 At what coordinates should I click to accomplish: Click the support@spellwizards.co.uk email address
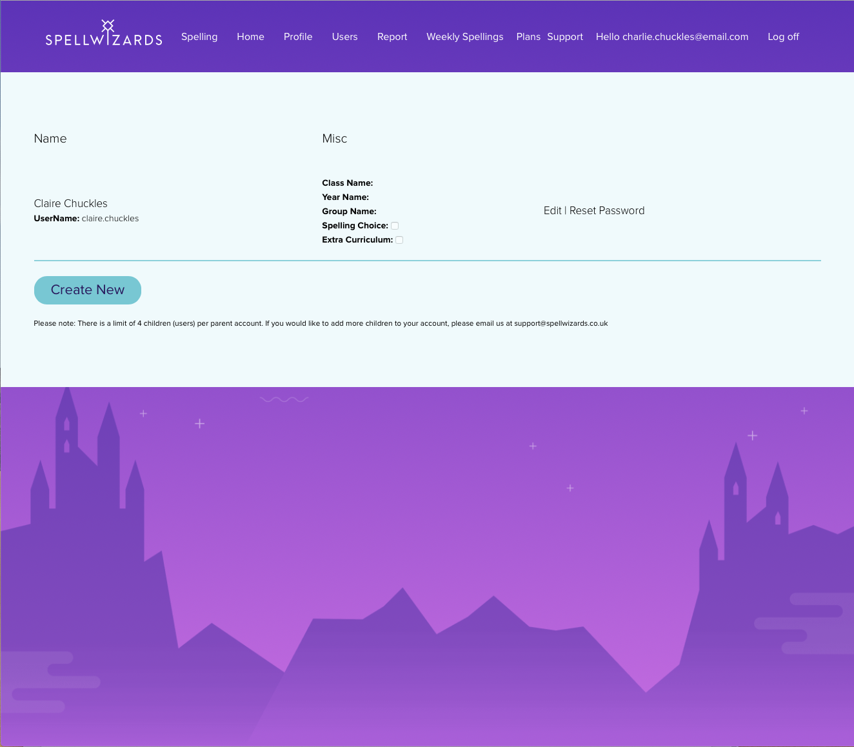click(x=561, y=324)
